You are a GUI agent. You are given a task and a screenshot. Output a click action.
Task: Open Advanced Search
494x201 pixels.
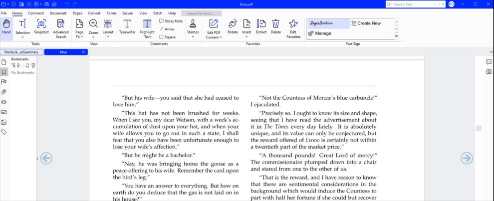[61, 29]
